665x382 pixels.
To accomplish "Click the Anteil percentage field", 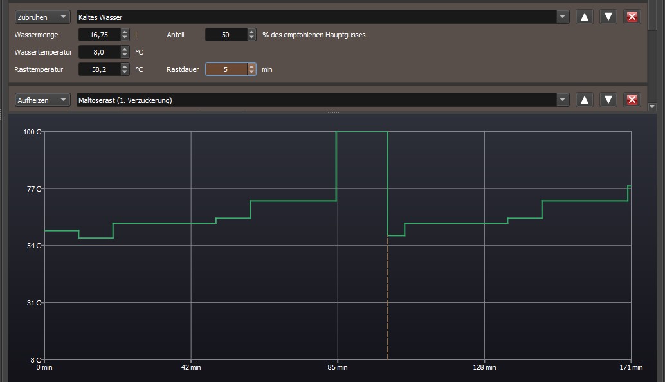I will click(x=226, y=35).
